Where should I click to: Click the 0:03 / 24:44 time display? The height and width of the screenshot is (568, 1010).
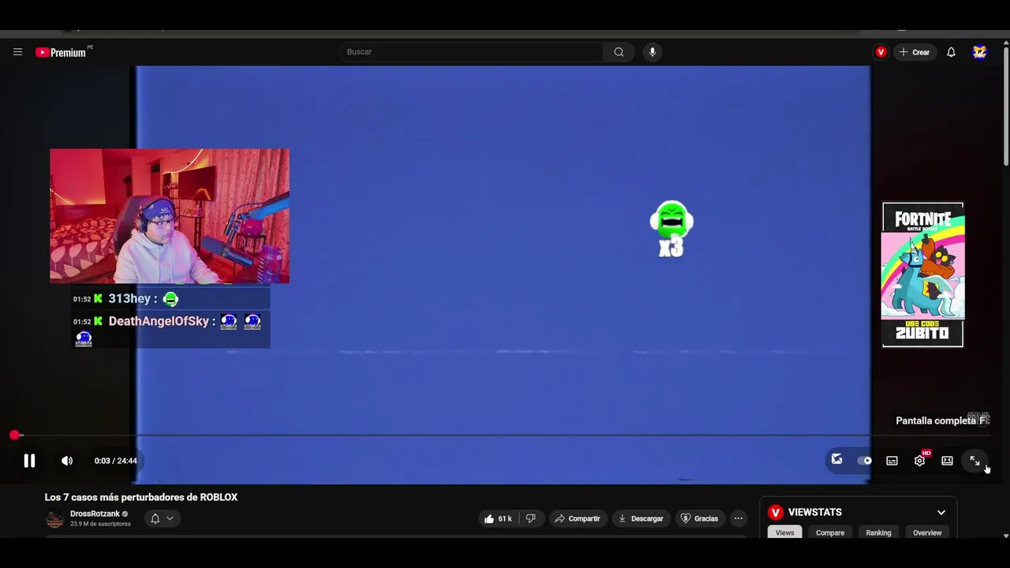pyautogui.click(x=115, y=461)
